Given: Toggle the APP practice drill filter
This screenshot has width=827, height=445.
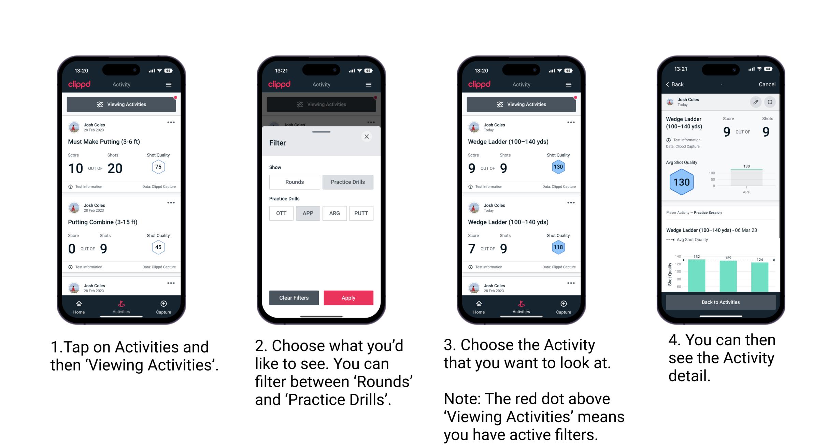Looking at the screenshot, I should tap(307, 213).
